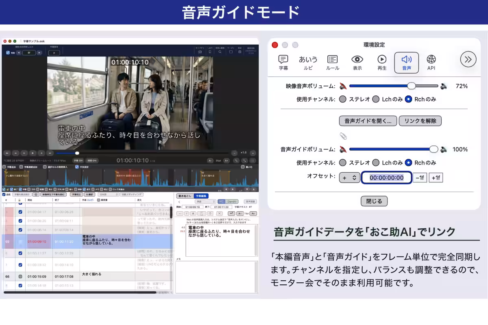The image size is (488, 325).
Task: Open the API globe tab
Action: pyautogui.click(x=431, y=63)
